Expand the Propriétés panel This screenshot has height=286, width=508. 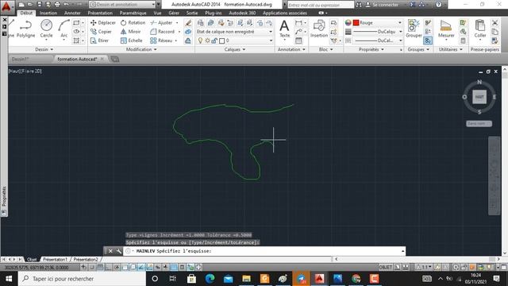[x=371, y=49]
